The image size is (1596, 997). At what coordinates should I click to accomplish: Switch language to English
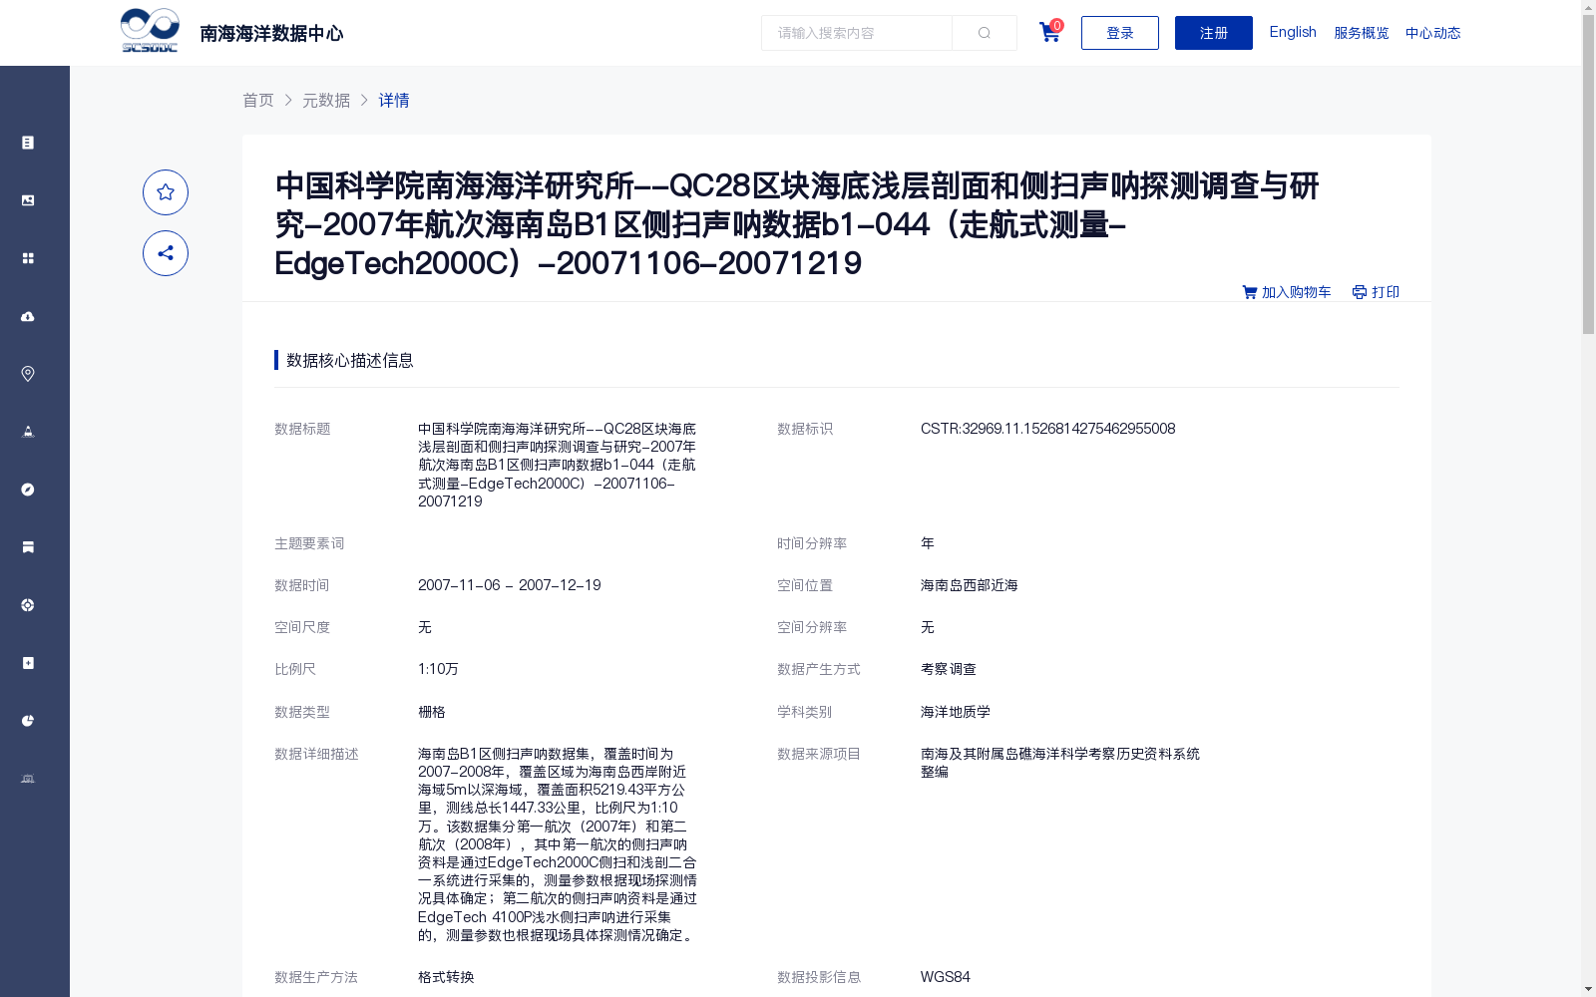pyautogui.click(x=1293, y=32)
